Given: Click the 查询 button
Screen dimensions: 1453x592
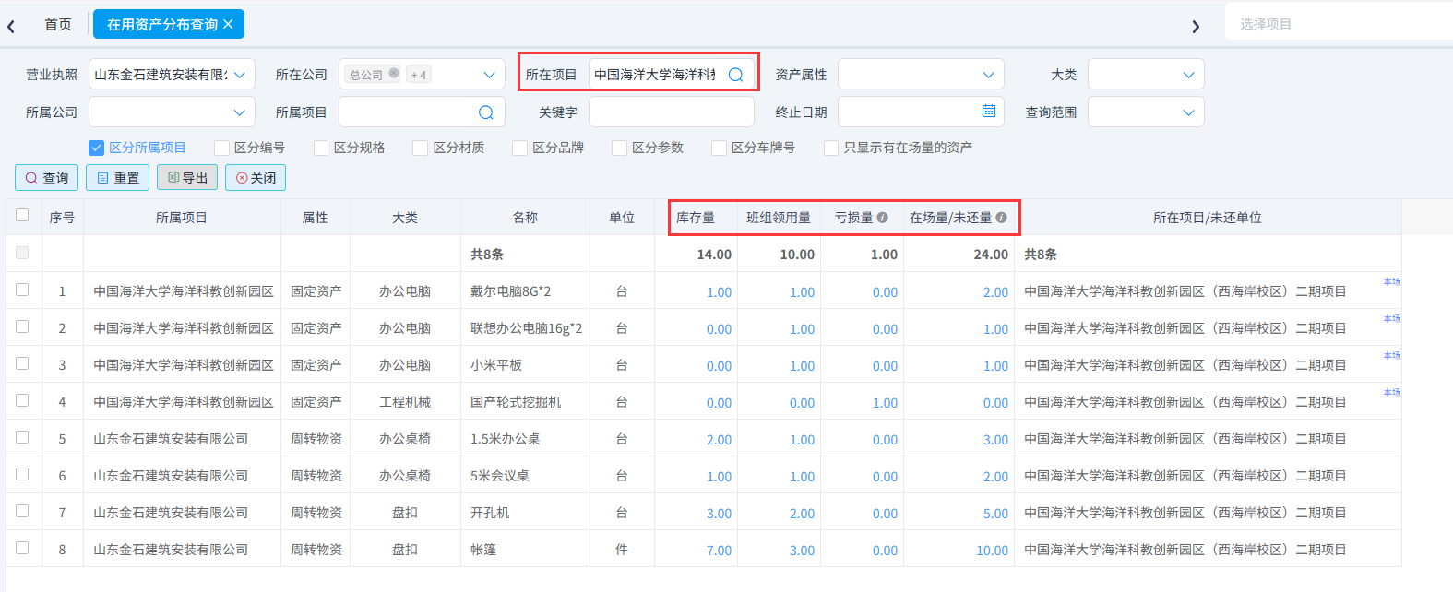Looking at the screenshot, I should coord(46,178).
